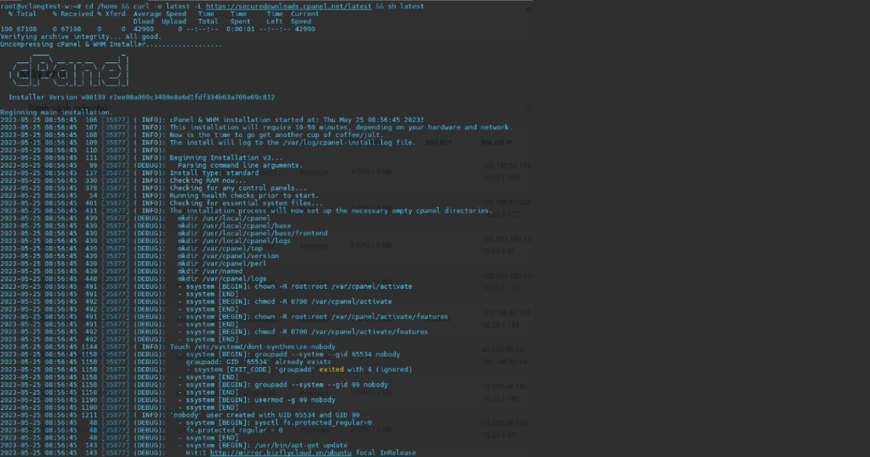Click the IP address 103.148.57.239

tap(507, 202)
